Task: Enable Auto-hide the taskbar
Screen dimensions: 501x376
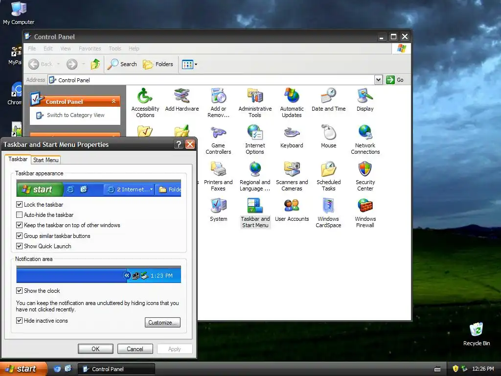Action: pyautogui.click(x=19, y=215)
